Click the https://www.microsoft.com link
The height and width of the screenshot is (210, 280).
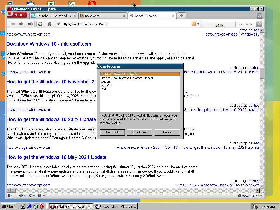(28, 34)
